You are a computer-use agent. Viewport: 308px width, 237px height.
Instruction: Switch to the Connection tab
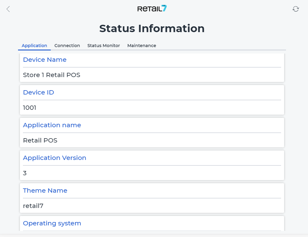tap(67, 46)
